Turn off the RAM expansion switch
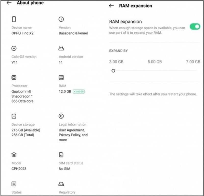The width and height of the screenshot is (204, 196). coord(195,27)
